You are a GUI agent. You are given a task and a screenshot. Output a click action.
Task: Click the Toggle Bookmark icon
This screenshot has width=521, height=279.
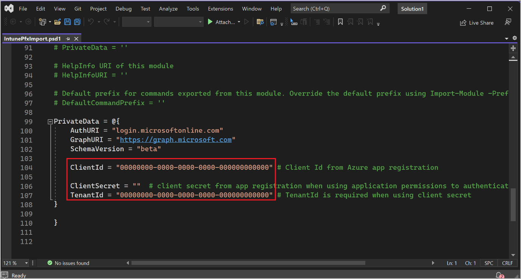point(340,22)
